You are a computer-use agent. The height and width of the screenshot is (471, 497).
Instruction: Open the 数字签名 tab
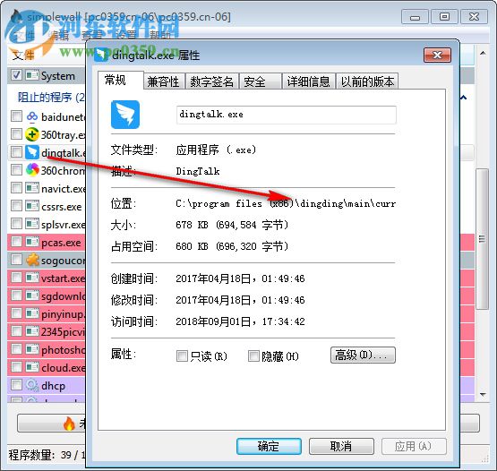coord(211,81)
